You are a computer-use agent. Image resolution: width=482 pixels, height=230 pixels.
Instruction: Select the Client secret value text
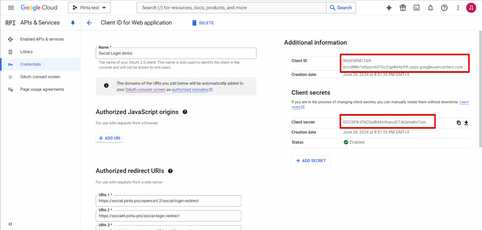384,122
